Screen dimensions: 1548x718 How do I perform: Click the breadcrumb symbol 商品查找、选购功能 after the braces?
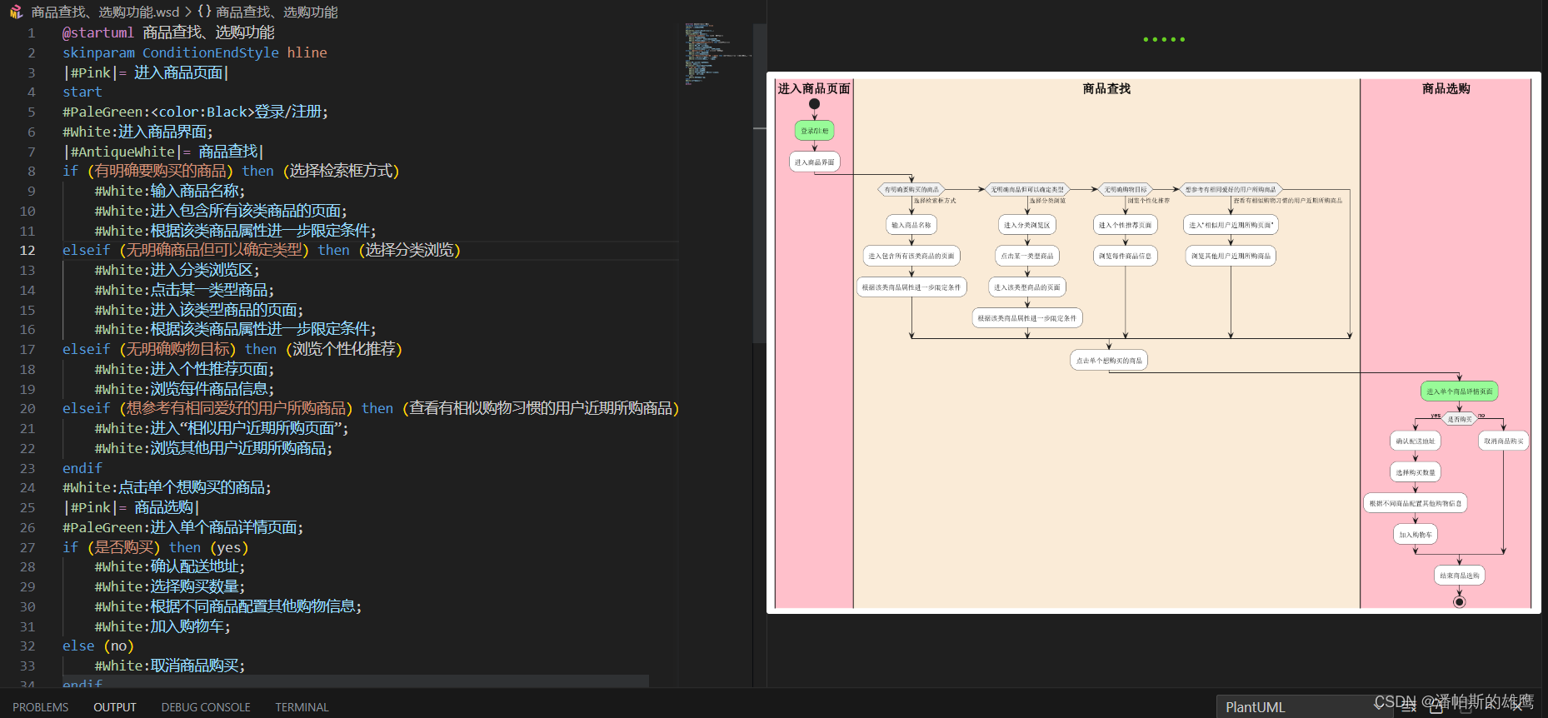(x=277, y=12)
